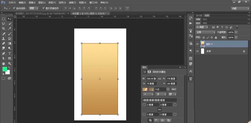Choose the Elliptical Marquee tool
The height and width of the screenshot is (123, 251).
4,19
